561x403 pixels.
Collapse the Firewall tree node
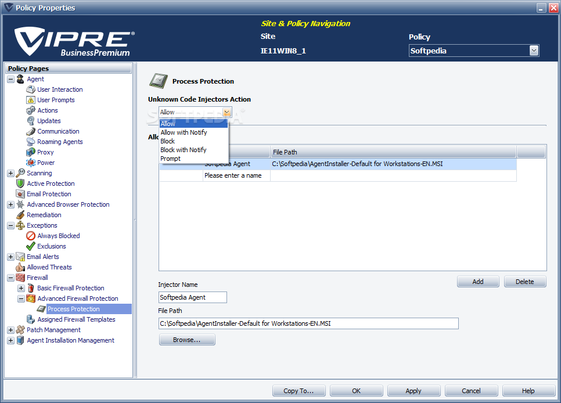pyautogui.click(x=10, y=278)
